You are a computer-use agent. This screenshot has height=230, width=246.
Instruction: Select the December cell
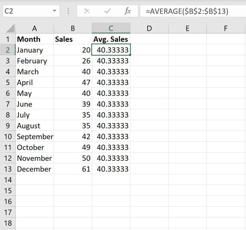tap(34, 169)
